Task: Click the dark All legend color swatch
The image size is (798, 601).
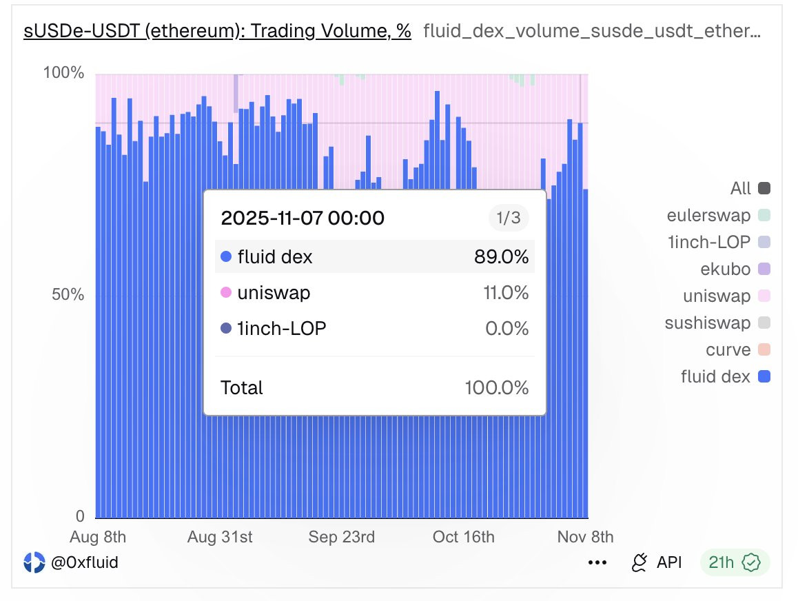Action: click(x=764, y=188)
